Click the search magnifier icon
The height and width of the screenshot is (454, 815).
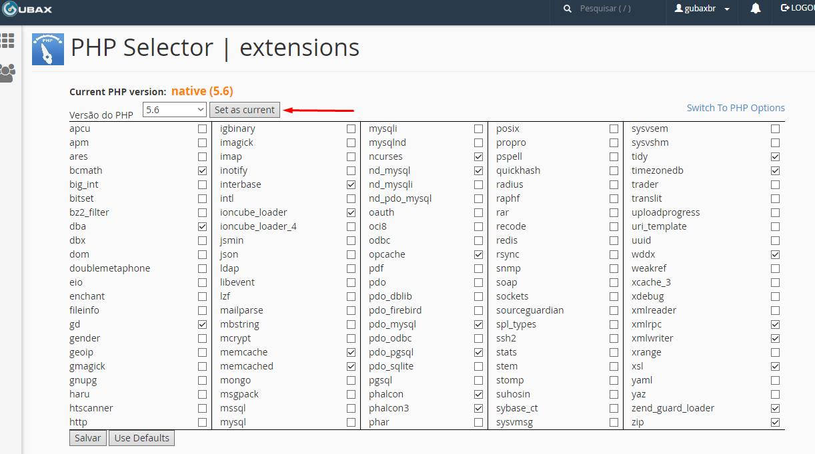pos(568,9)
